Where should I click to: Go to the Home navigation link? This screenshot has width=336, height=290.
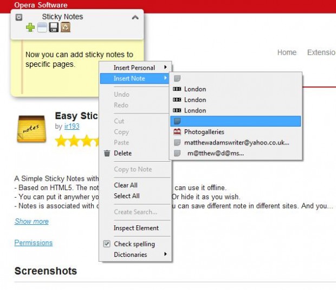click(287, 52)
